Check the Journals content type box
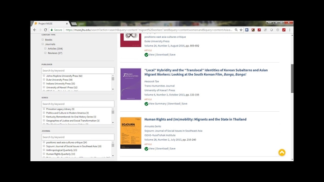Viewport: 324px width, 182px height. point(42,44)
